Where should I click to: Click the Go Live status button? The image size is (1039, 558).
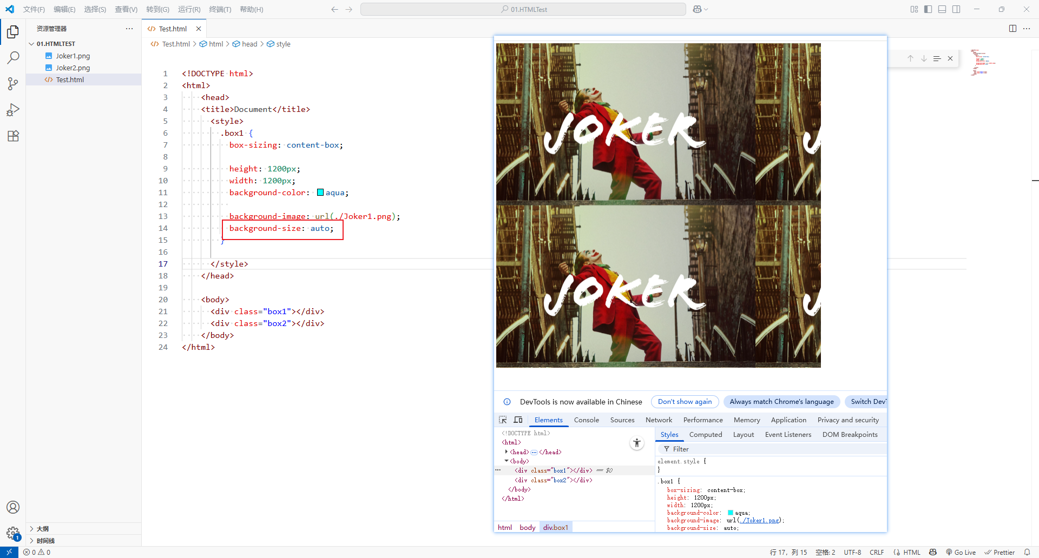click(x=961, y=552)
